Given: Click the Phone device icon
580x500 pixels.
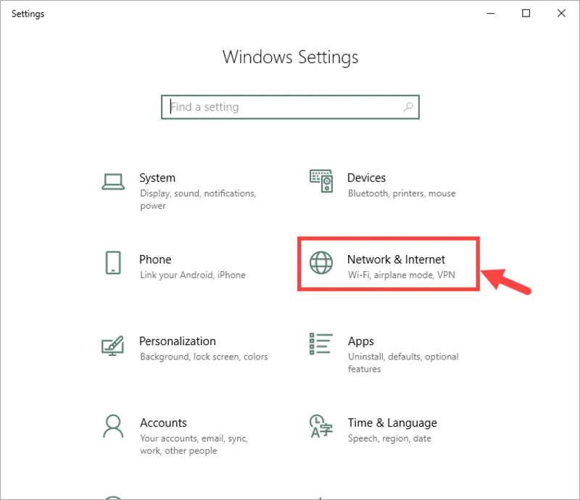Looking at the screenshot, I should click(x=112, y=262).
